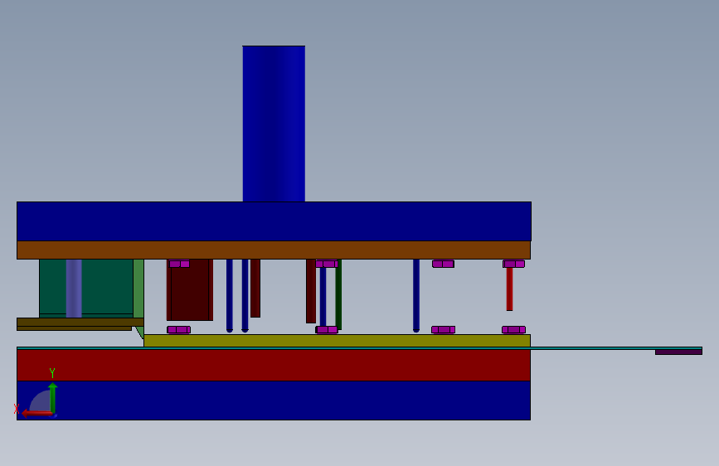The height and width of the screenshot is (466, 719).
Task: Click the red die plate
Action: coord(274,365)
